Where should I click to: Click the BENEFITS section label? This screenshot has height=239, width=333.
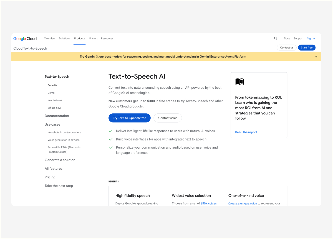113,181
